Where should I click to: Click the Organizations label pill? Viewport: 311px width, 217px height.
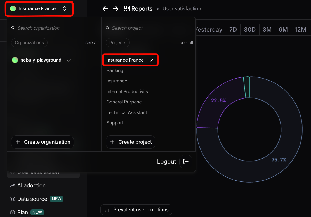[29, 43]
